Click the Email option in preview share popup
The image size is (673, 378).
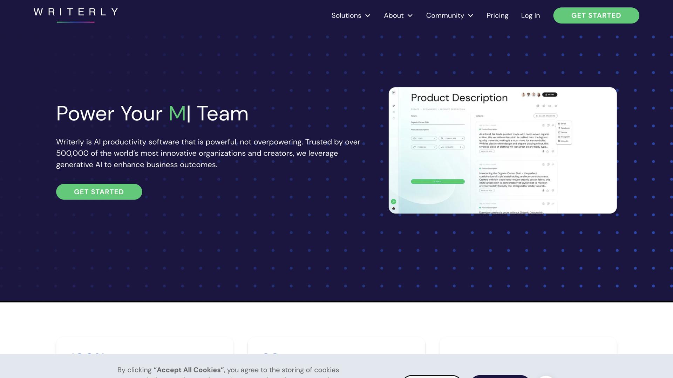click(563, 124)
